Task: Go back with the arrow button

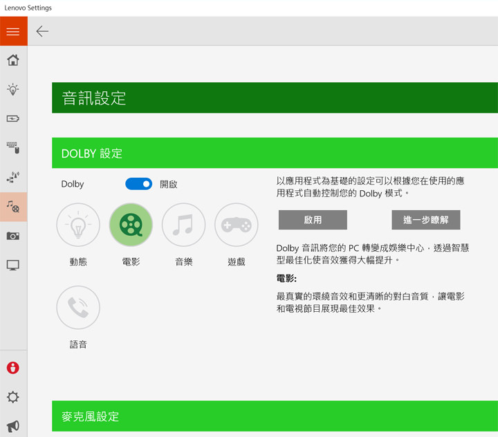Action: click(42, 31)
